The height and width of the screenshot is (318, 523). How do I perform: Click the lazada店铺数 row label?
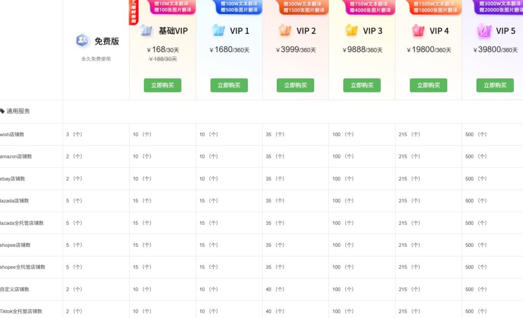14,201
